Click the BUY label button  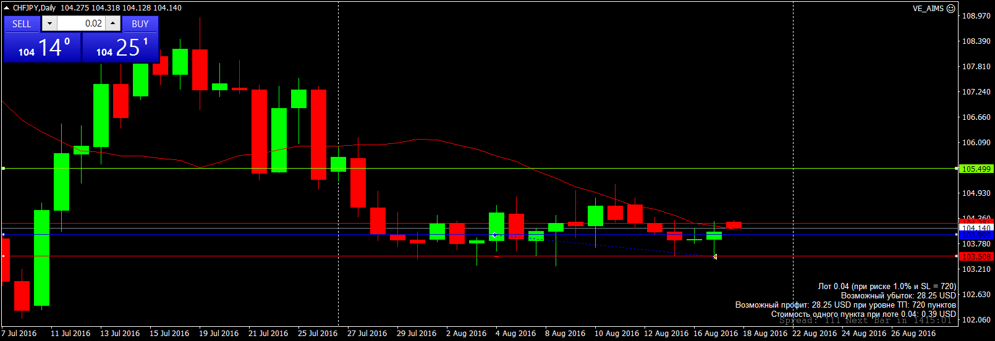coord(140,23)
